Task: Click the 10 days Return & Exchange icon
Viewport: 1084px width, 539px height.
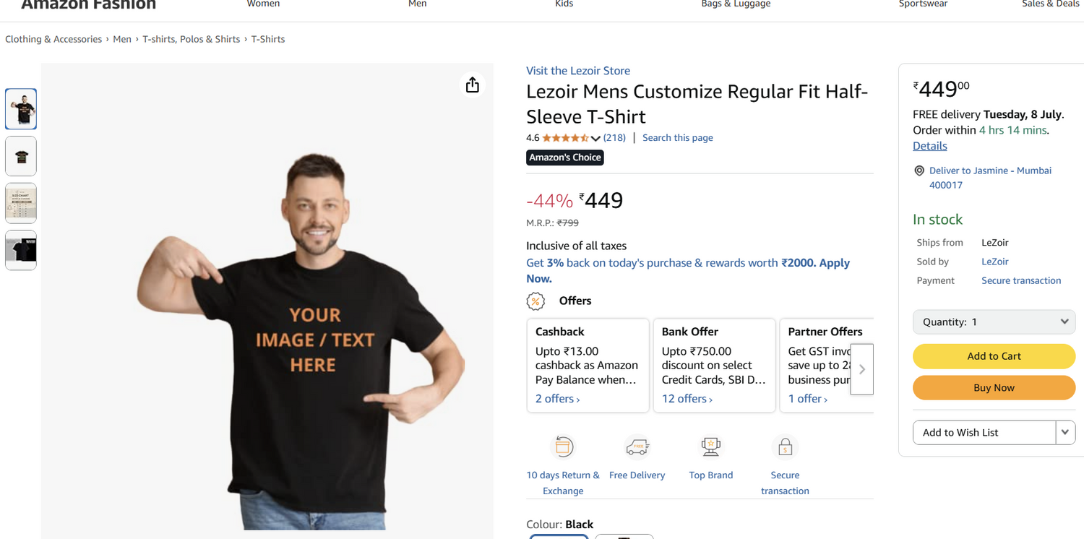Action: click(563, 447)
